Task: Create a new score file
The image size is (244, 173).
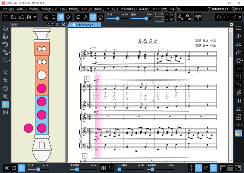Action: click(x=6, y=17)
